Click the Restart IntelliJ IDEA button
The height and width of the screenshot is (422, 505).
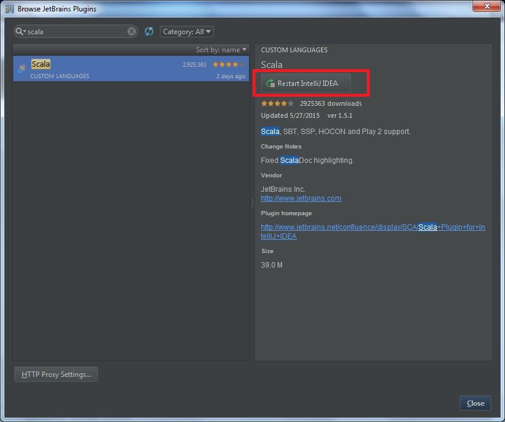tap(305, 83)
